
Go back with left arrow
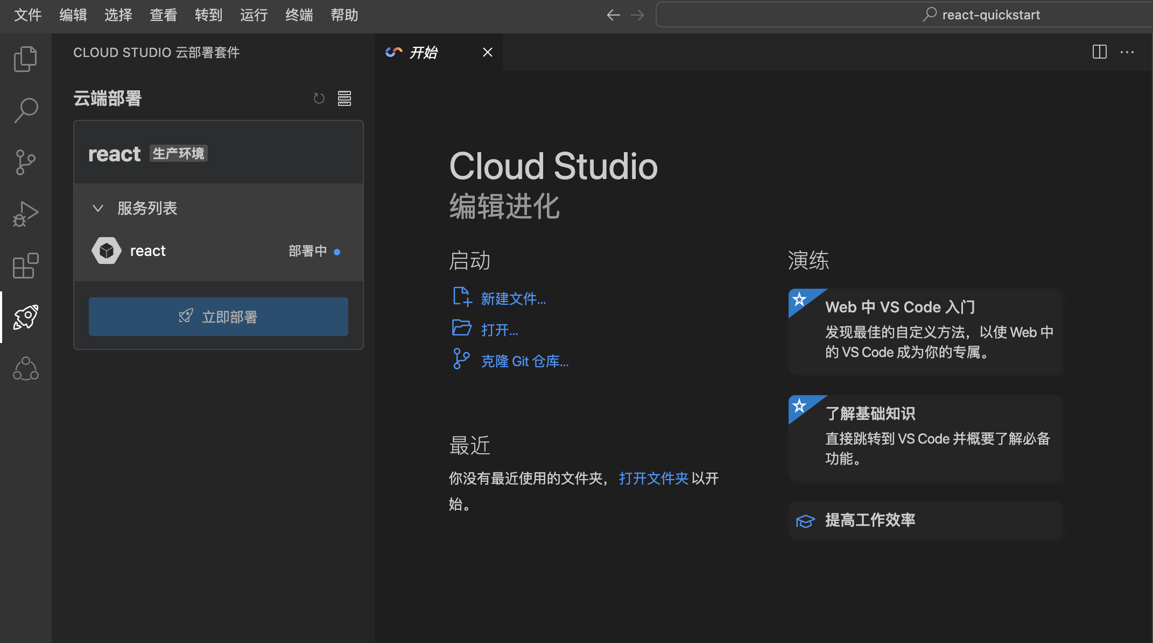pyautogui.click(x=613, y=15)
